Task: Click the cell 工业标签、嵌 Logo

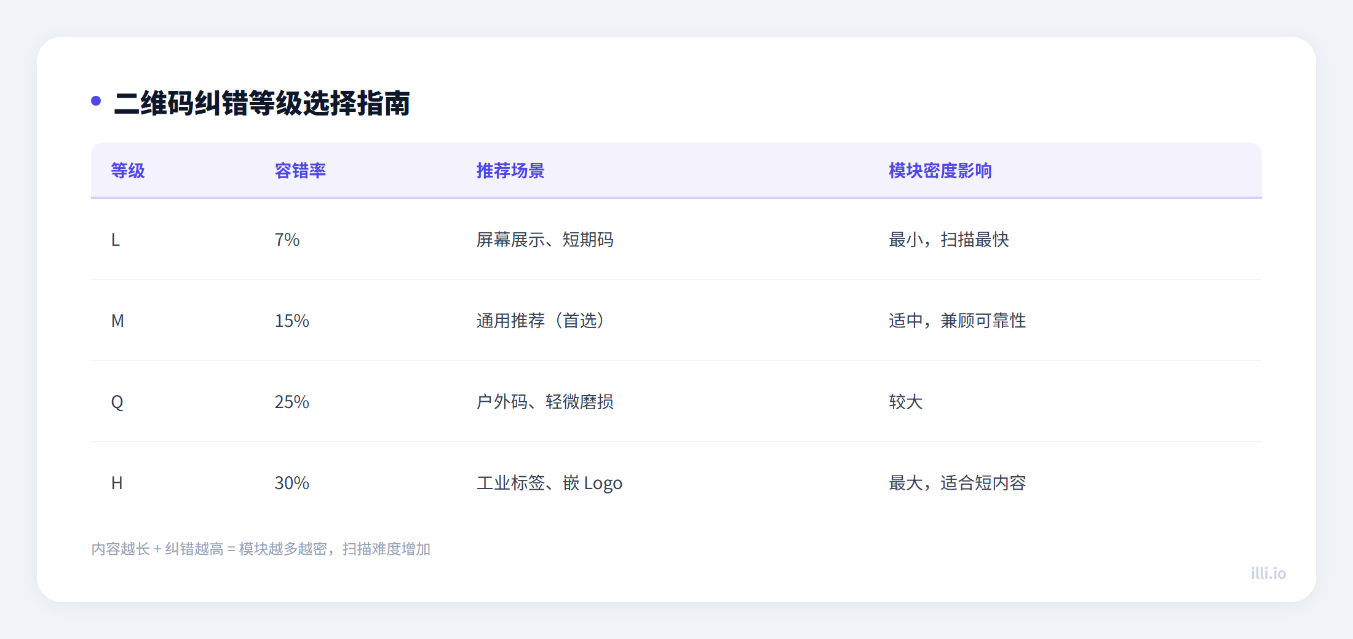Action: pyautogui.click(x=549, y=484)
